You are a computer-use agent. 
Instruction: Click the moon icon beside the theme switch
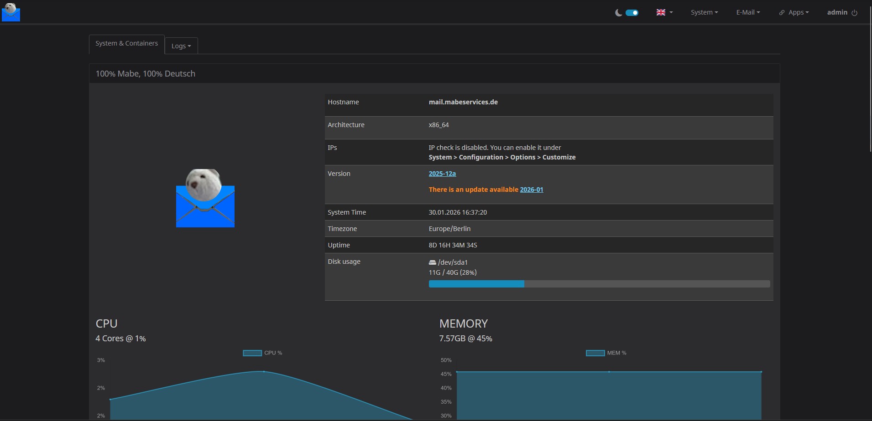click(618, 13)
